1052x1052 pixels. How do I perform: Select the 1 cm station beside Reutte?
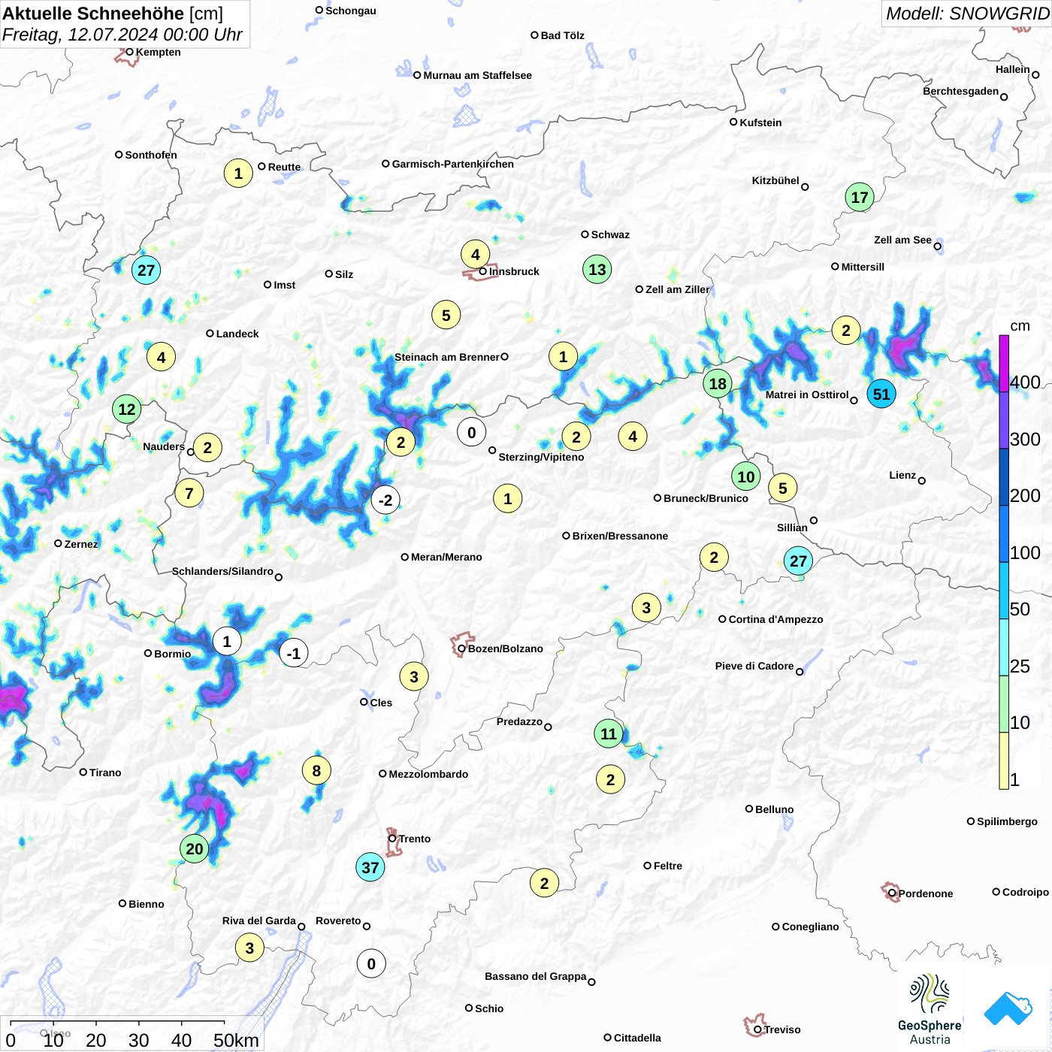(x=238, y=173)
